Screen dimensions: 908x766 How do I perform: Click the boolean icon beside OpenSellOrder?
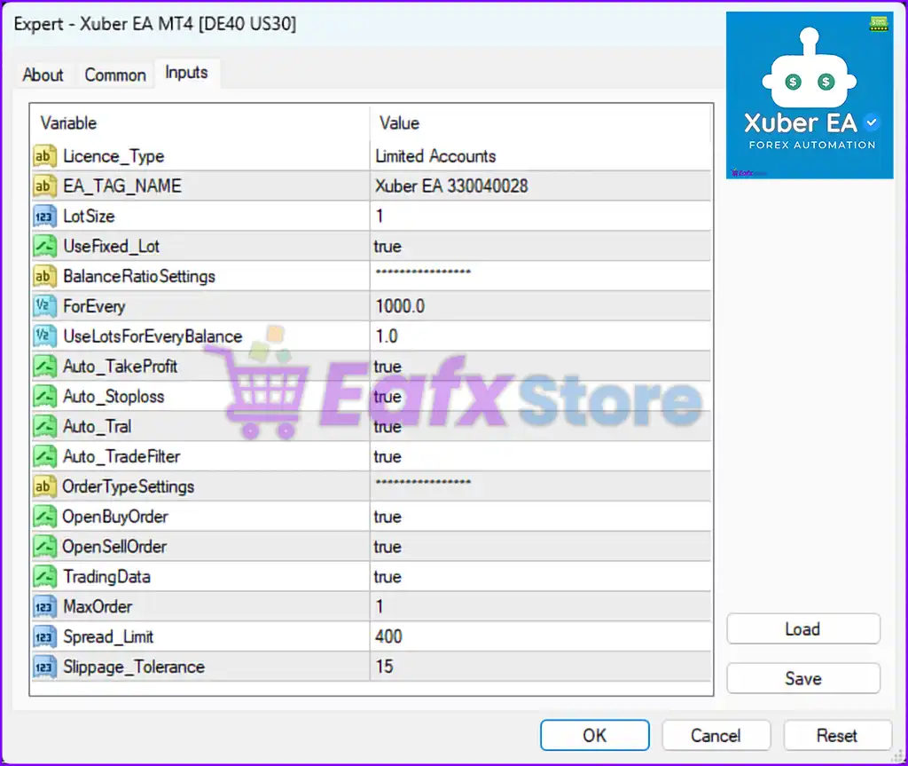click(x=44, y=547)
